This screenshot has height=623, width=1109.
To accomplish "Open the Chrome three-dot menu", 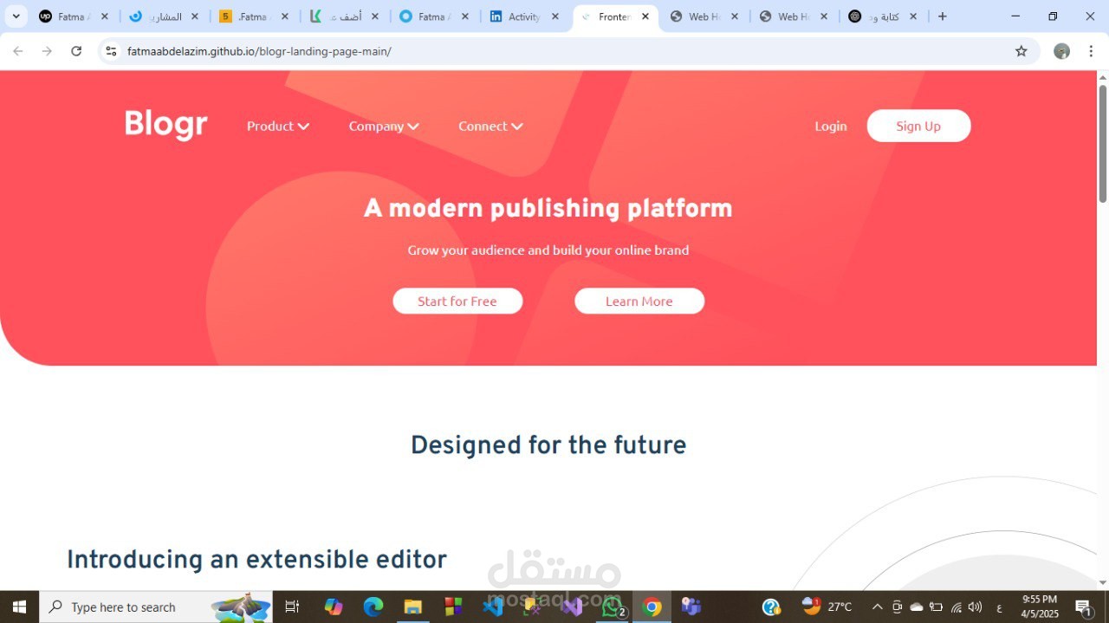I will (x=1091, y=51).
